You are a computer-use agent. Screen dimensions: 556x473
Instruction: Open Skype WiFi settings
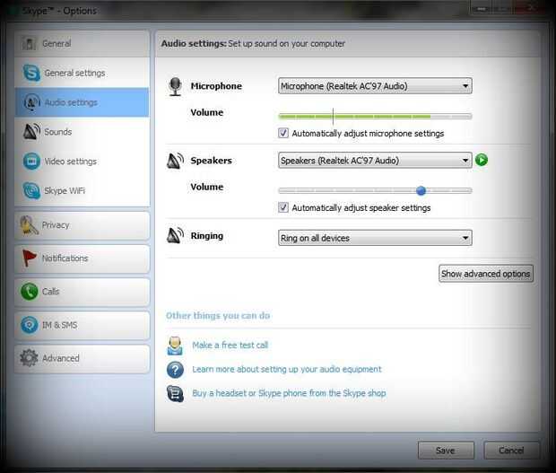(82, 190)
